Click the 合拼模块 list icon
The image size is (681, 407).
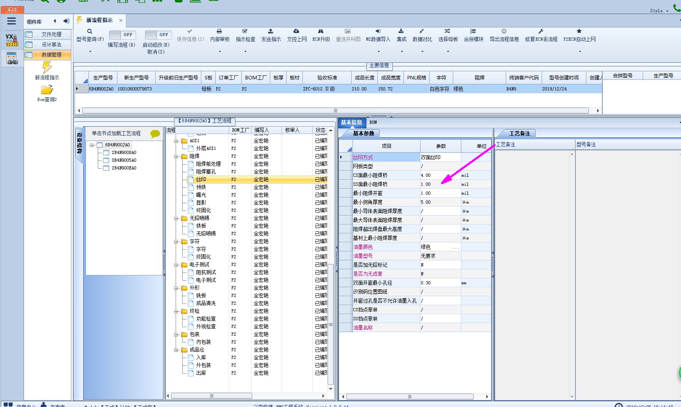(x=473, y=31)
